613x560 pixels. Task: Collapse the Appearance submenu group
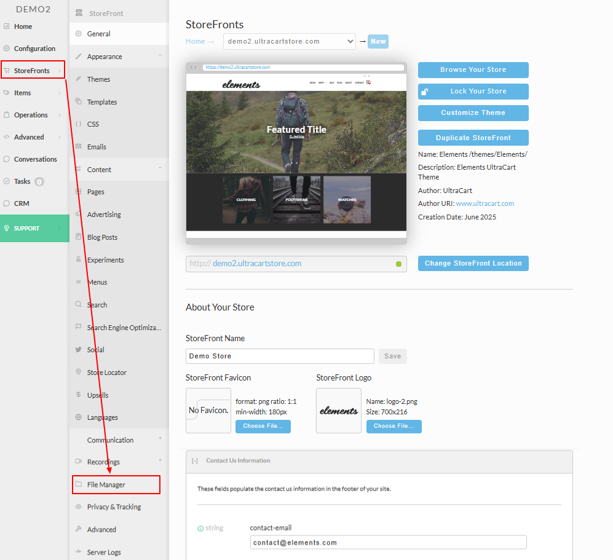[x=160, y=55]
